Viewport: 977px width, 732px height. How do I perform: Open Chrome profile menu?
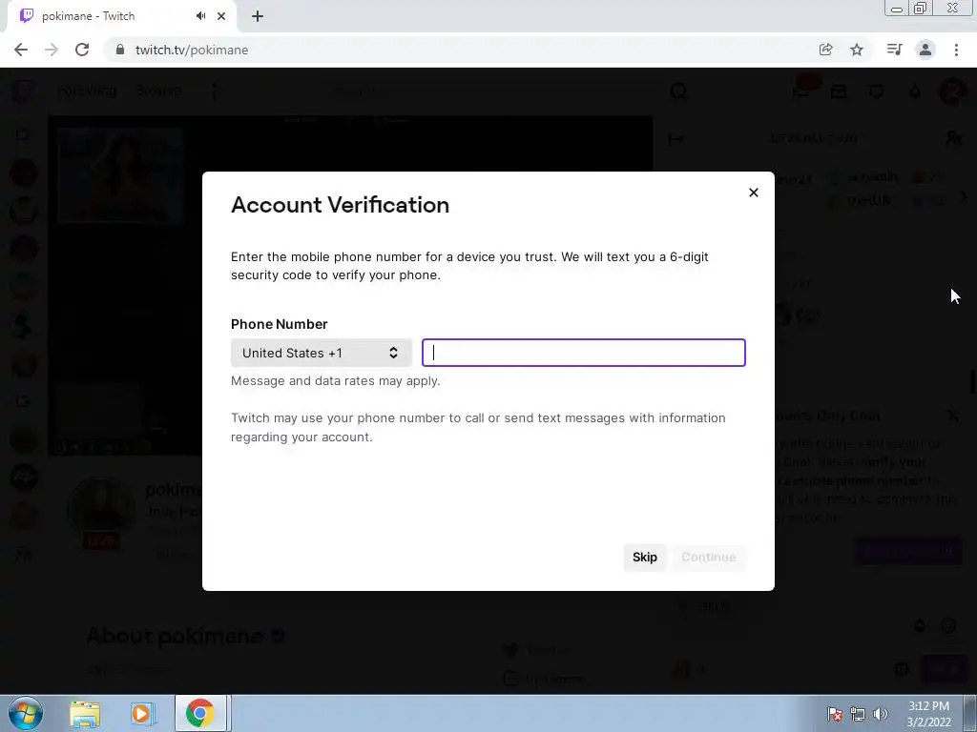coord(925,50)
